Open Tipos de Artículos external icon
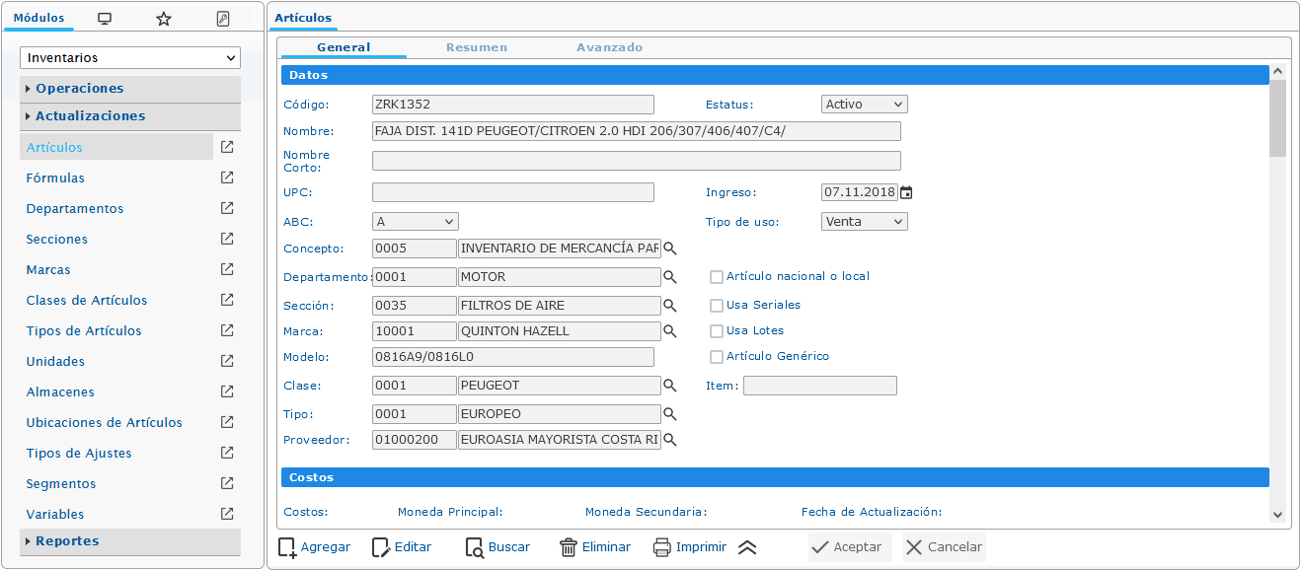This screenshot has height=570, width=1301. [227, 330]
